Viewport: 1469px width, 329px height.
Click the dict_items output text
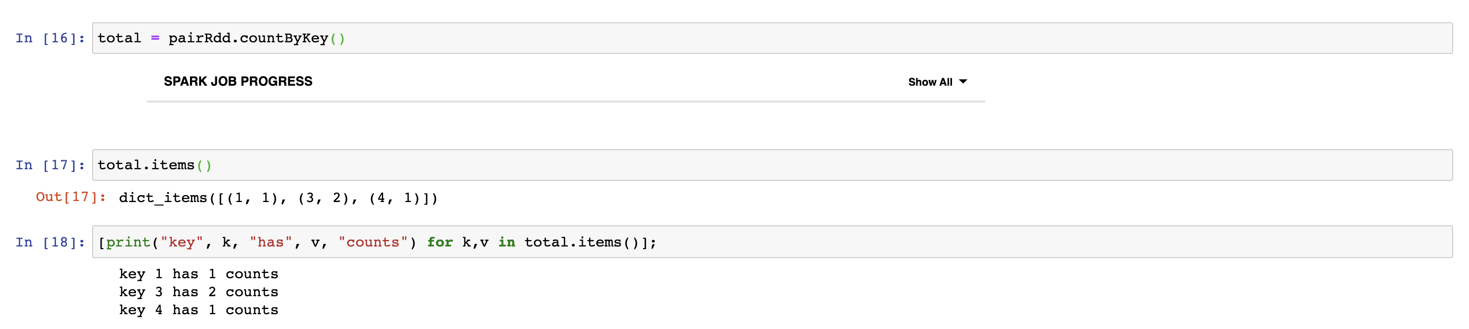(278, 198)
